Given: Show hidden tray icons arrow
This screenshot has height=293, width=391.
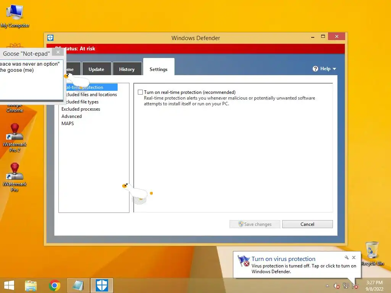Looking at the screenshot, I should pos(327,286).
